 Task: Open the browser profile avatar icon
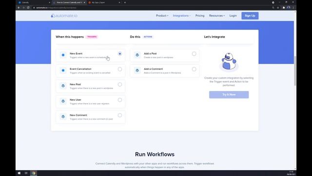coord(289,8)
